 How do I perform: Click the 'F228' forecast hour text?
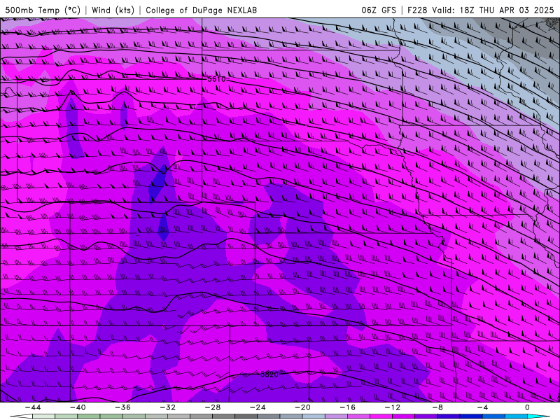coord(416,10)
